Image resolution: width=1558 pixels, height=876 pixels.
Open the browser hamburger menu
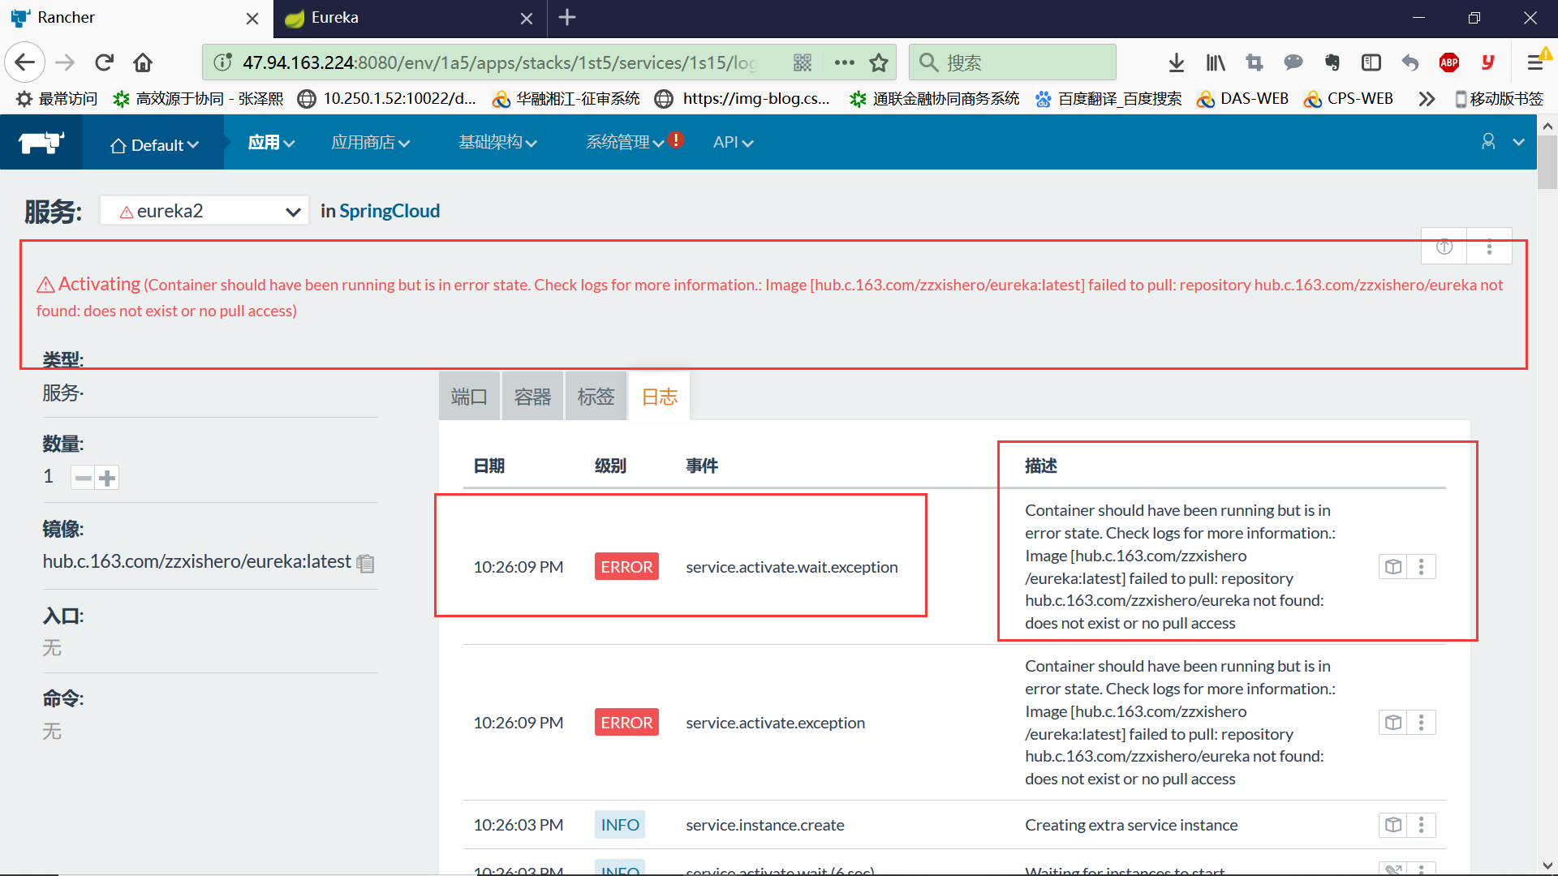tap(1535, 62)
